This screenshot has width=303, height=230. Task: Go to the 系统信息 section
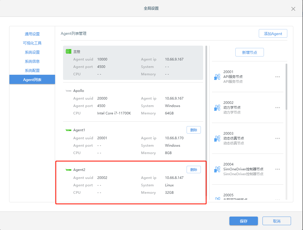tap(32, 61)
